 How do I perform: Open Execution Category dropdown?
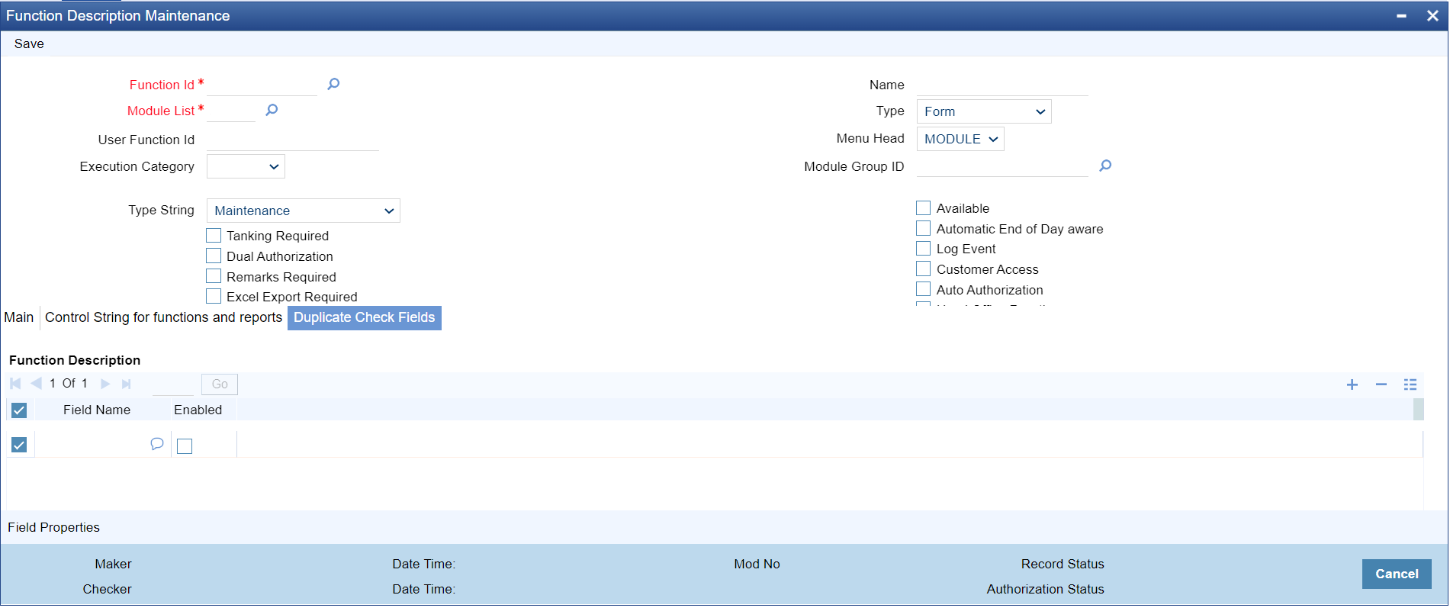coord(246,166)
